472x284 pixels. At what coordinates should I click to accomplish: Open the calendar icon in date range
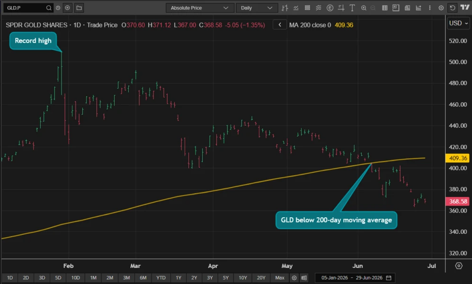(x=389, y=278)
